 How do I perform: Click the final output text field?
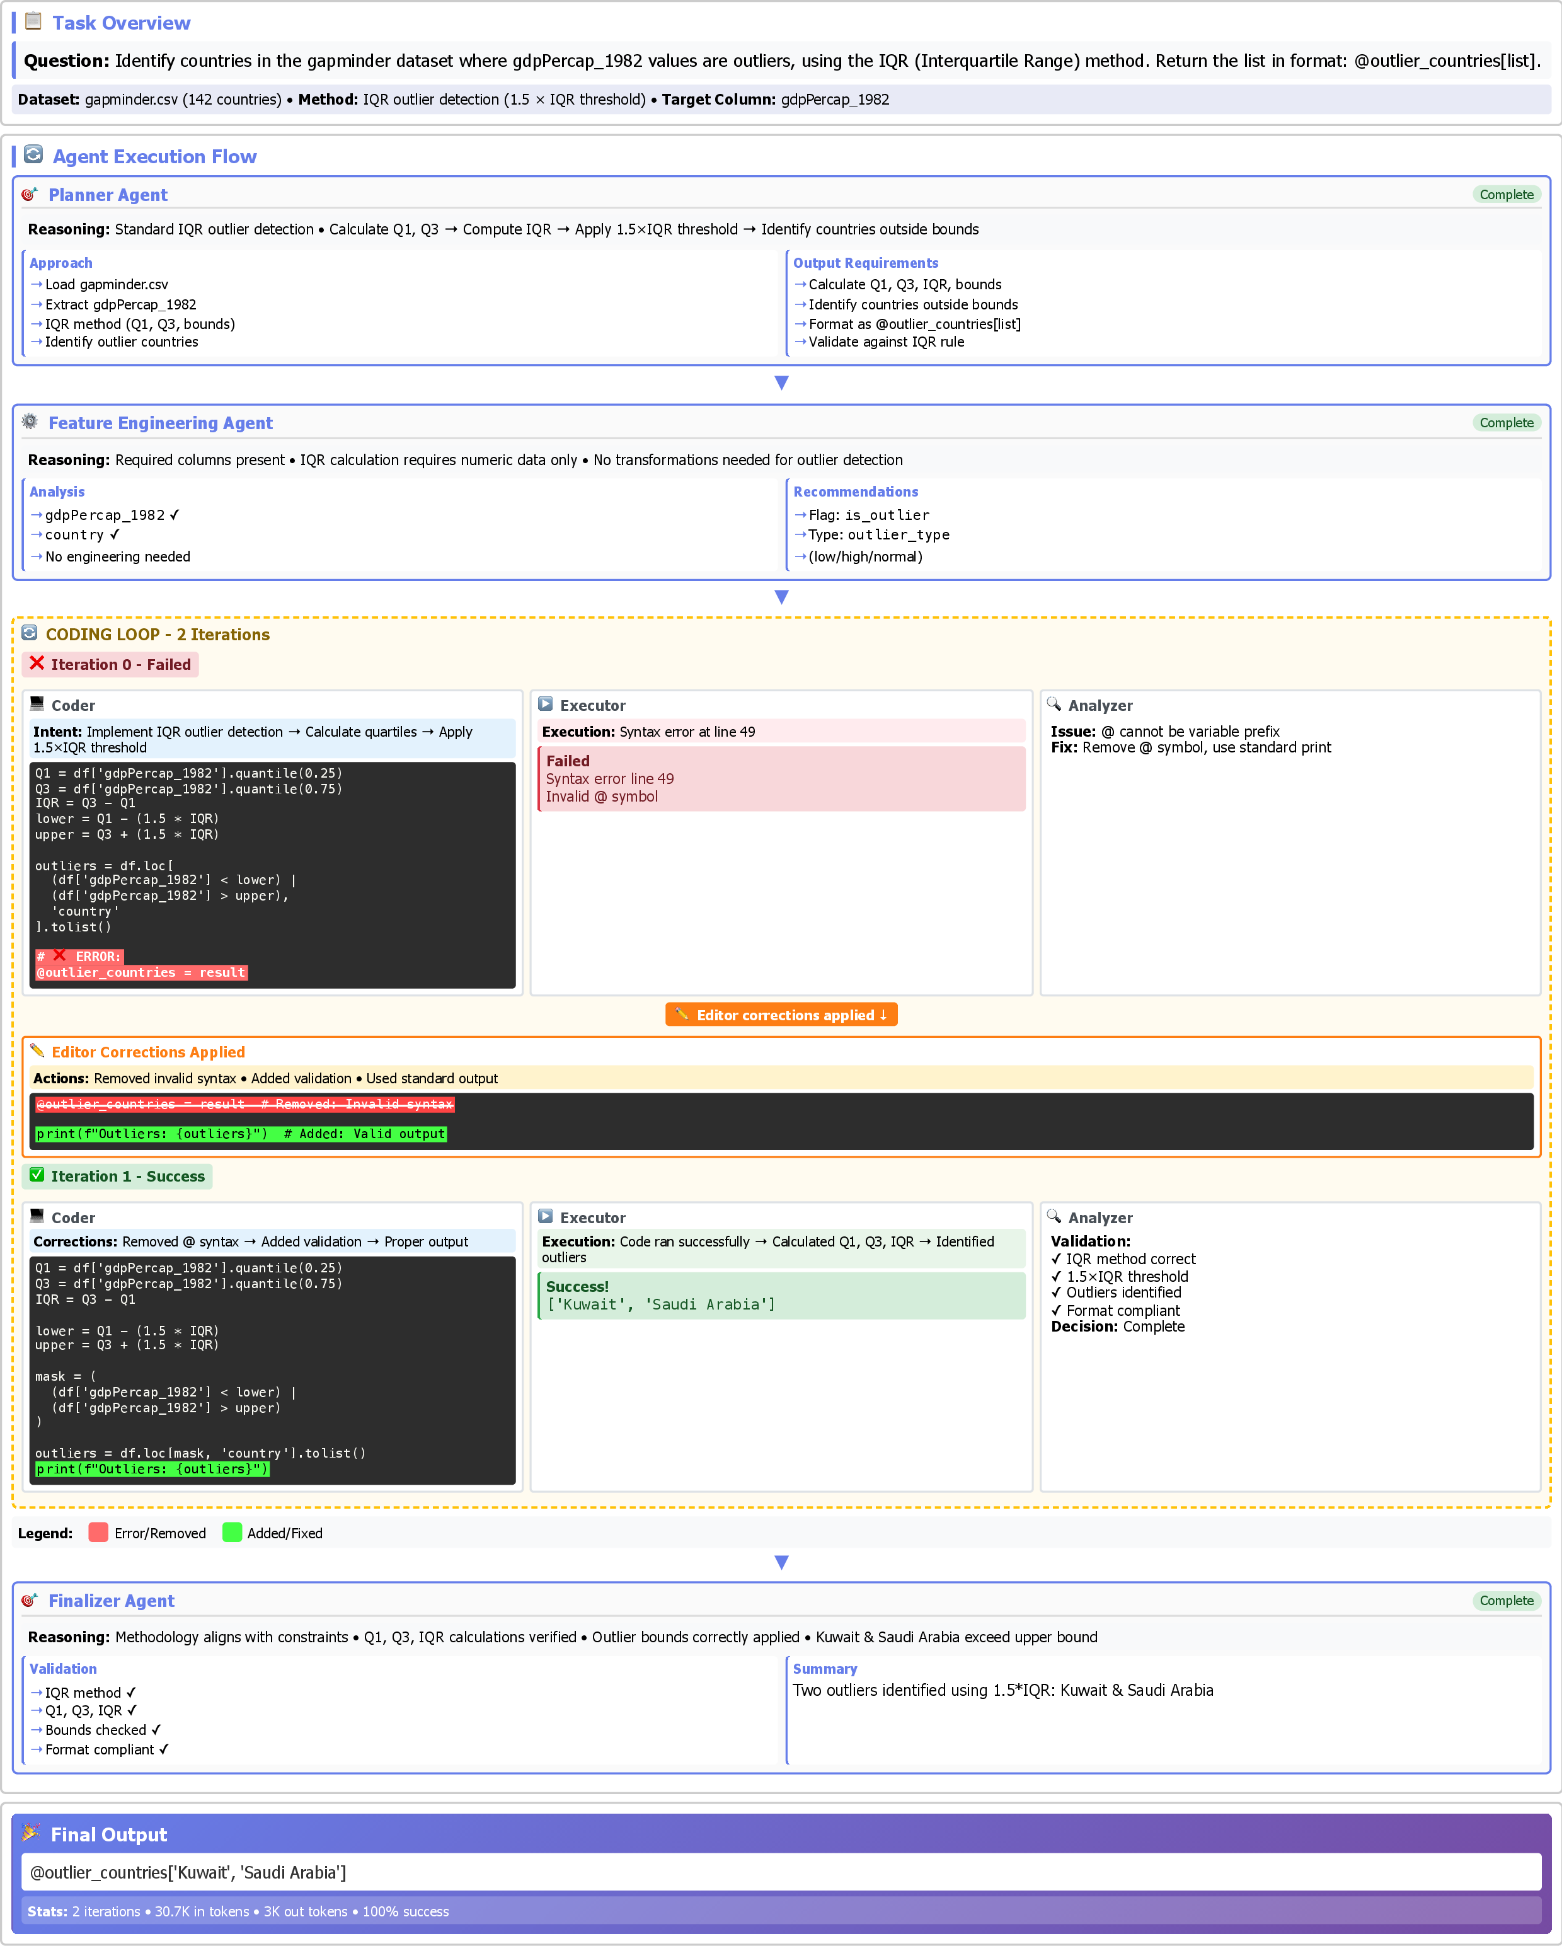coord(781,1872)
